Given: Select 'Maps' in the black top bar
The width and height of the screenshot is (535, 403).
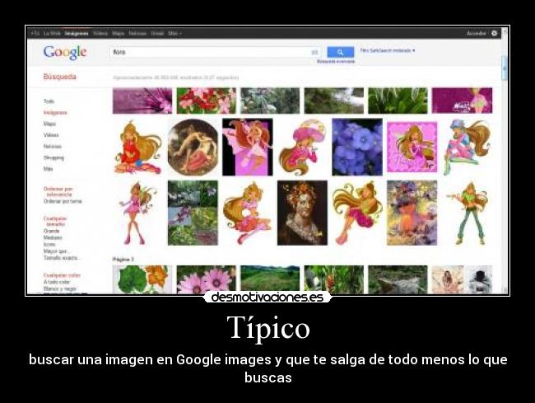Looking at the screenshot, I should point(118,33).
